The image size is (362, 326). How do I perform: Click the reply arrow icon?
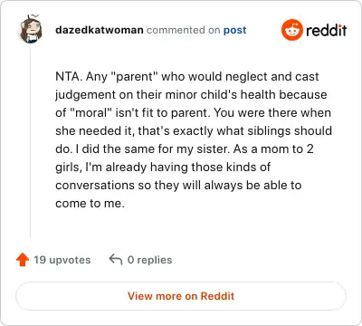[116, 259]
